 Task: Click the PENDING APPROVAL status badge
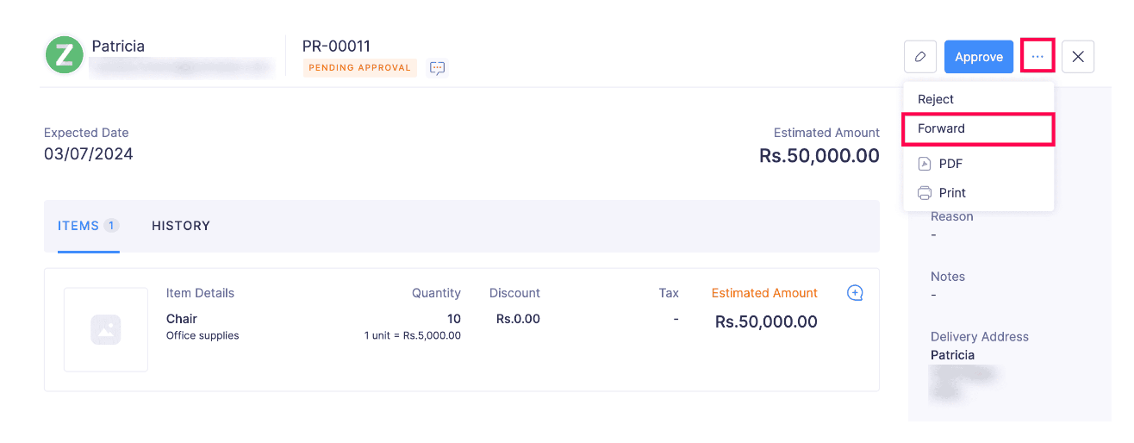[360, 68]
